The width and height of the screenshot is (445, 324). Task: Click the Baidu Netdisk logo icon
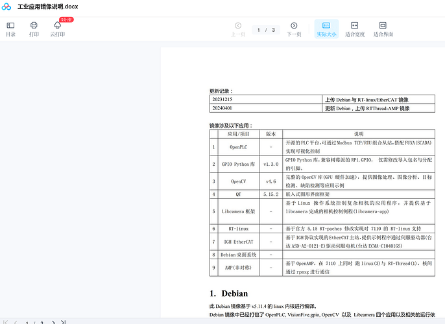pos(6,6)
